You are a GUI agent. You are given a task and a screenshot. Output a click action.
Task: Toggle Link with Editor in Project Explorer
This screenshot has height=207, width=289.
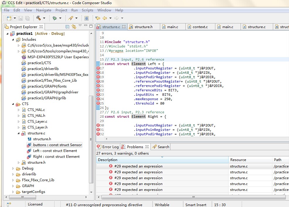pos(74,27)
